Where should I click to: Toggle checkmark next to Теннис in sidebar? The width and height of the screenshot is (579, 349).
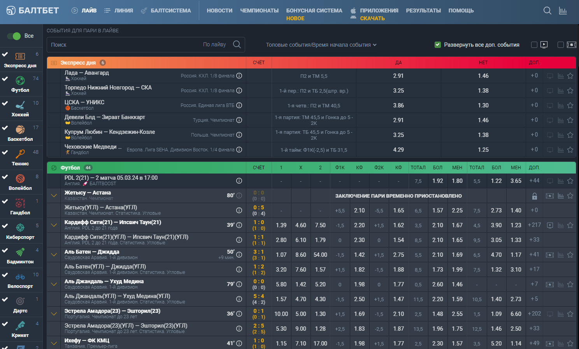pos(5,152)
